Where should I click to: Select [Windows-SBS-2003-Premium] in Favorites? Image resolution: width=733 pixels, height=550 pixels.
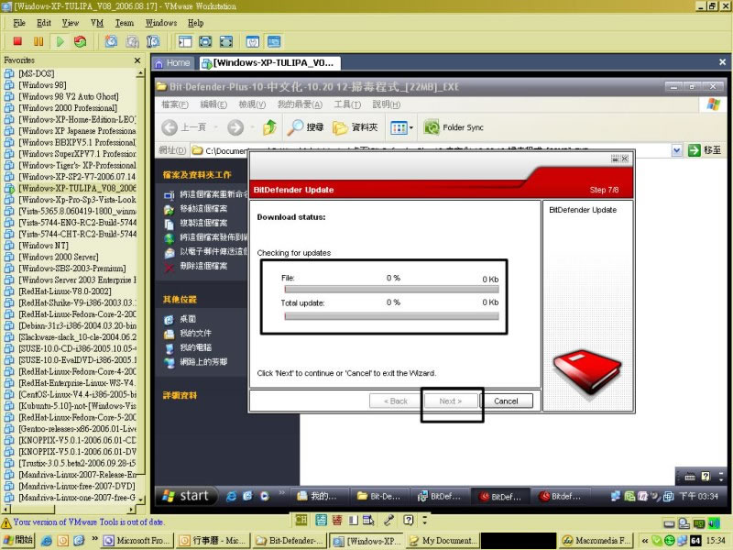click(x=72, y=269)
